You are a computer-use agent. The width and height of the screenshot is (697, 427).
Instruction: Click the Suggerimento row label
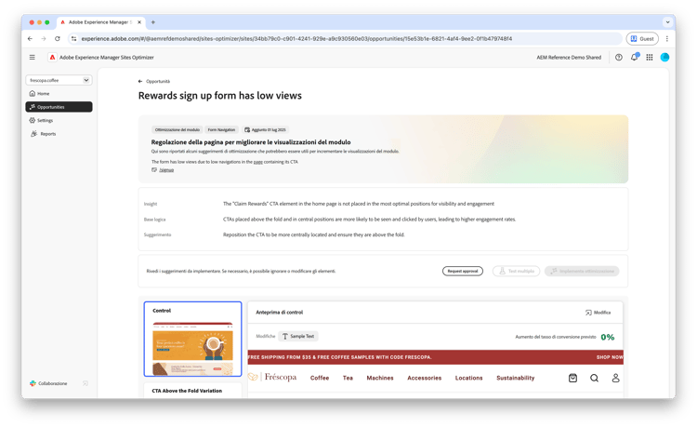pyautogui.click(x=157, y=234)
